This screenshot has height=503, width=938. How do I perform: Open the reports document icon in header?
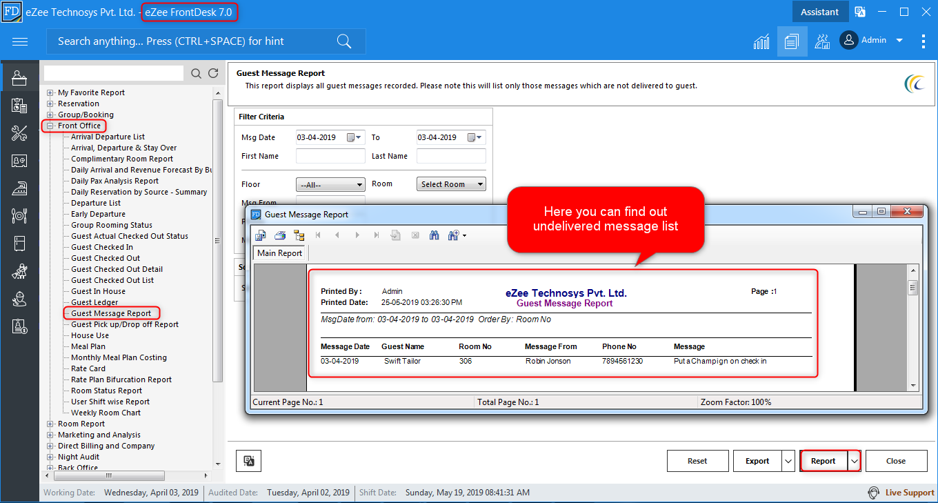[x=792, y=41]
